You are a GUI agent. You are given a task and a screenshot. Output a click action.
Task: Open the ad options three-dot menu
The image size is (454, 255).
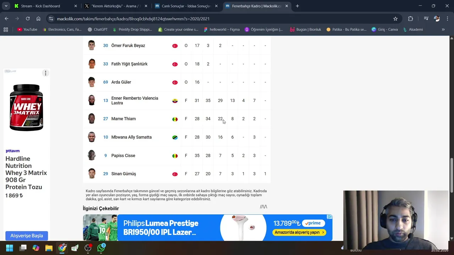(45, 73)
